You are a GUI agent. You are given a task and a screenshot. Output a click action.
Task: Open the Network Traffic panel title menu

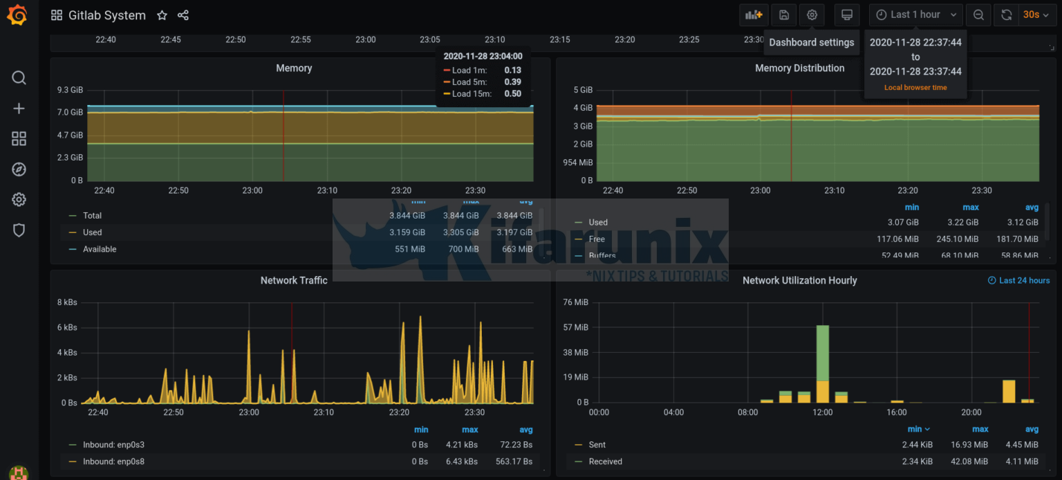294,280
